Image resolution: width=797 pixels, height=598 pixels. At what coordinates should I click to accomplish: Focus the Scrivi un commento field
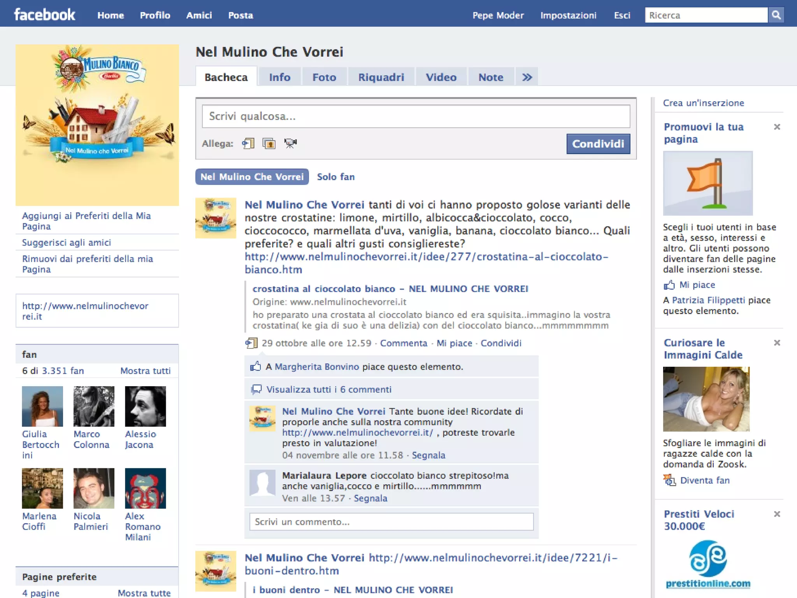coord(391,522)
